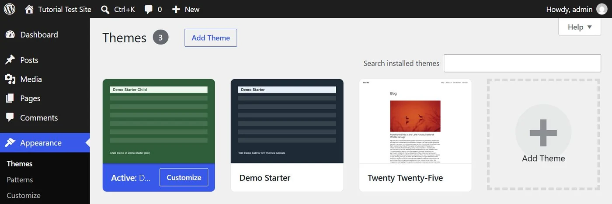Expand the Help dropdown tab

point(580,27)
